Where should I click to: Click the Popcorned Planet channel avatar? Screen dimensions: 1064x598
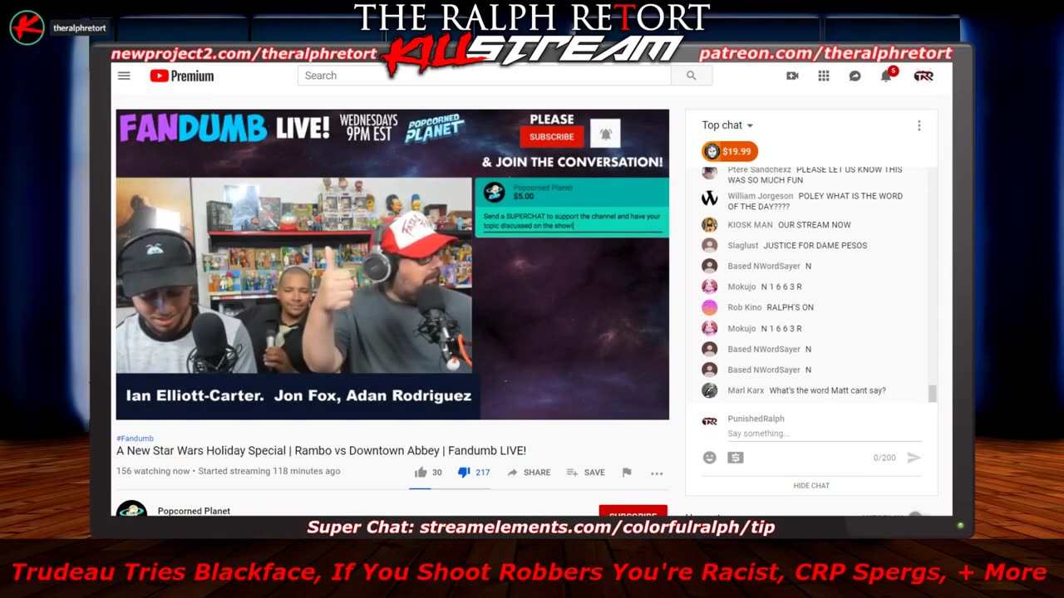[131, 508]
